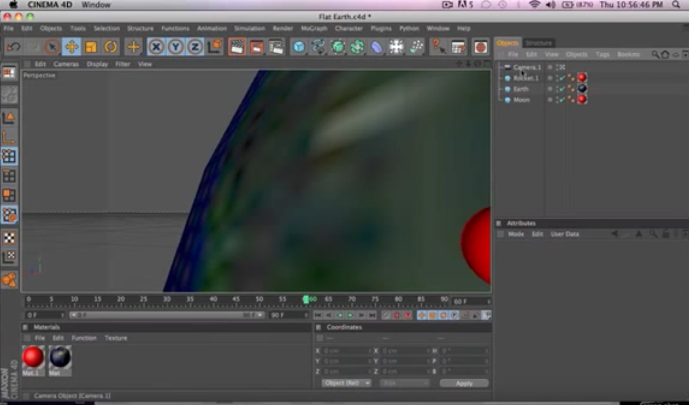Image resolution: width=689 pixels, height=405 pixels.
Task: Open the Simulation menu
Action: click(x=249, y=28)
